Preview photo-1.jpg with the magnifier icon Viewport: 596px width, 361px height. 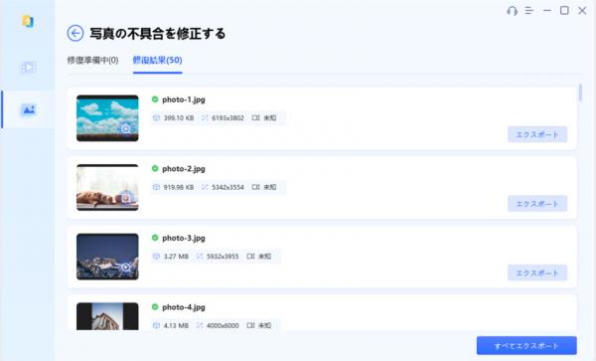click(x=126, y=129)
